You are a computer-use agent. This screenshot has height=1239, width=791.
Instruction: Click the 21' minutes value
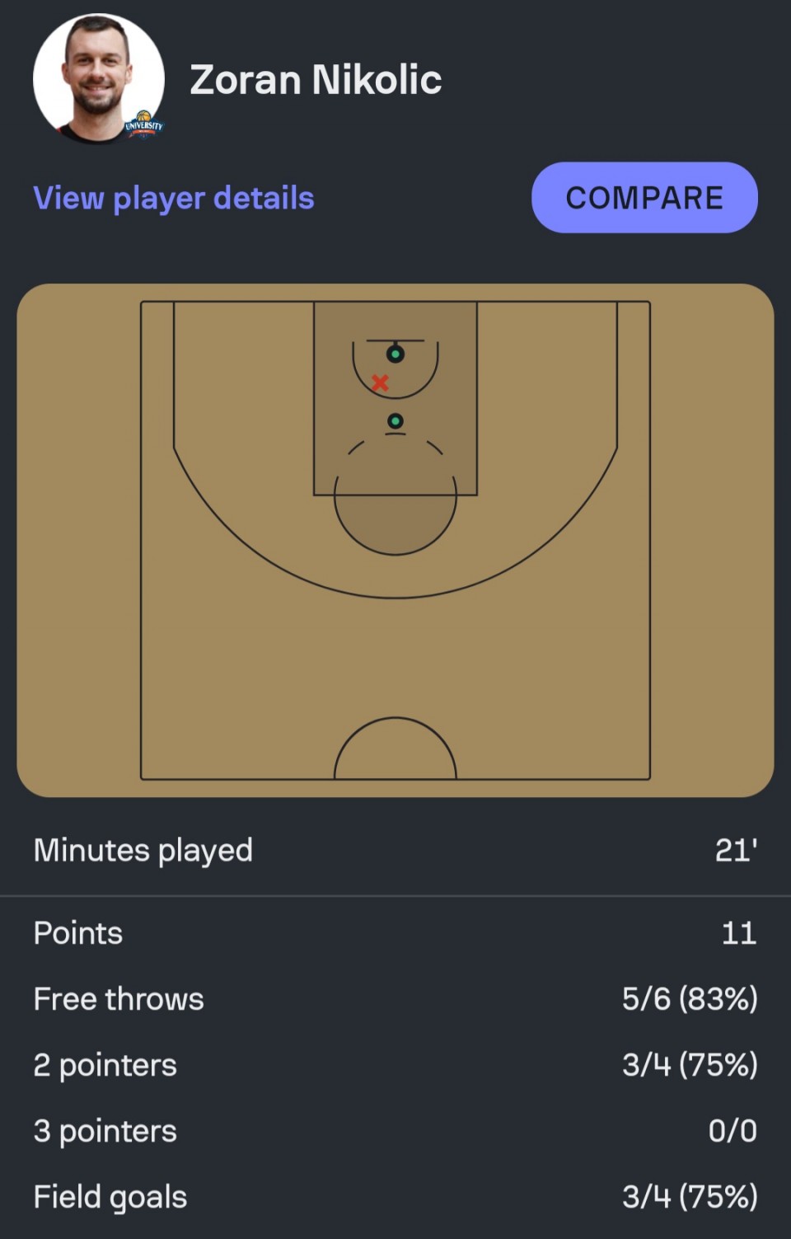pyautogui.click(x=737, y=850)
